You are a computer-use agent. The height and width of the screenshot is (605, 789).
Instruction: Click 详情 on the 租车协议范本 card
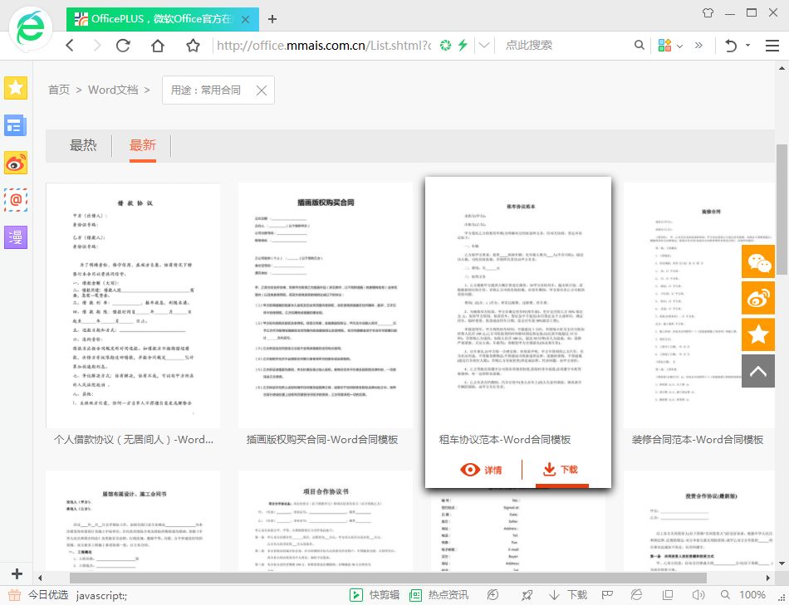[482, 470]
